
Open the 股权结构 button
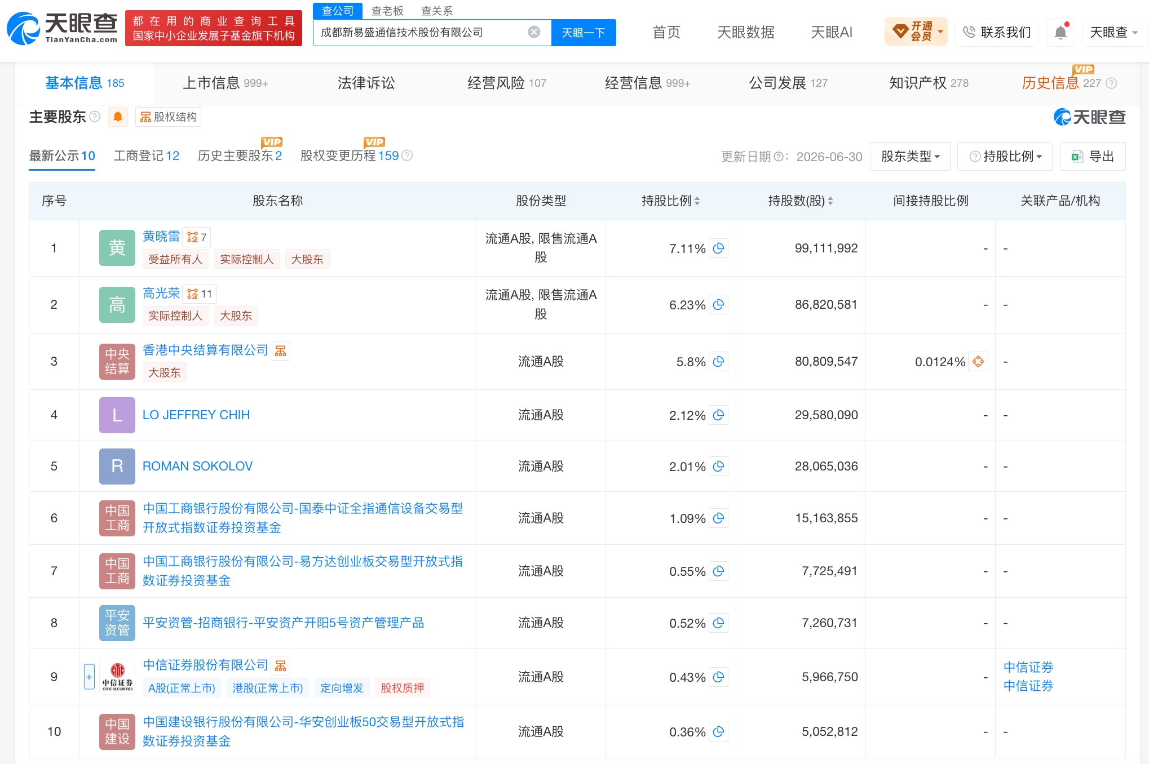click(168, 117)
